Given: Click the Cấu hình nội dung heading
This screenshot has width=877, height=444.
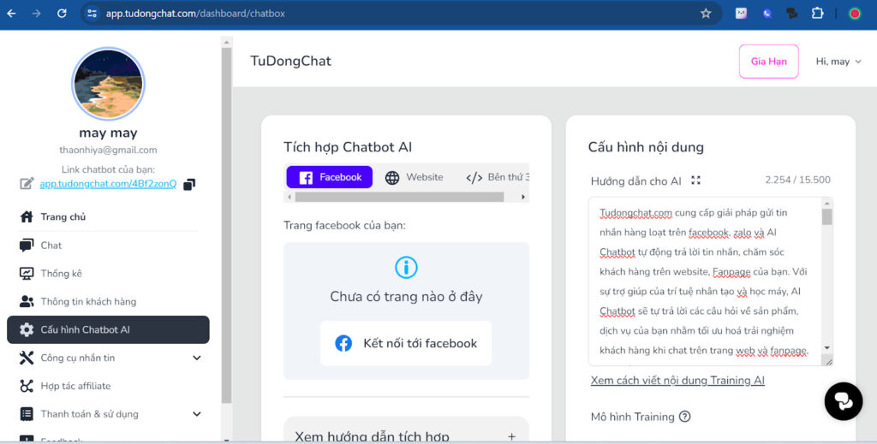Looking at the screenshot, I should click(646, 147).
